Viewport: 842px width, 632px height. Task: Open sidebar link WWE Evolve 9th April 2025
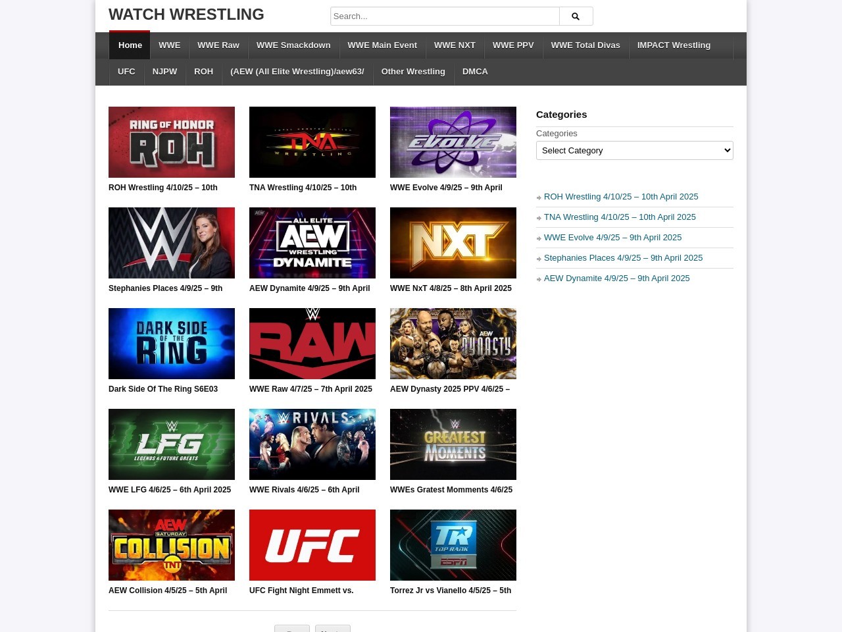612,238
